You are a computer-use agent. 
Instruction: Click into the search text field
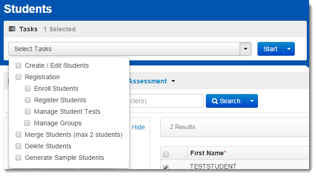point(166,101)
